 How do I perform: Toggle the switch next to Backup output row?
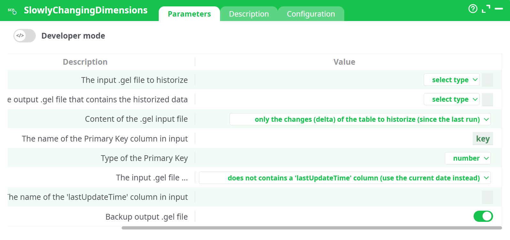coord(483,216)
